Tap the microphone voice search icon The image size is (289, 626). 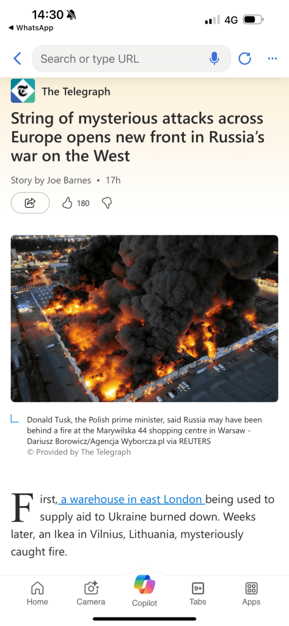214,59
